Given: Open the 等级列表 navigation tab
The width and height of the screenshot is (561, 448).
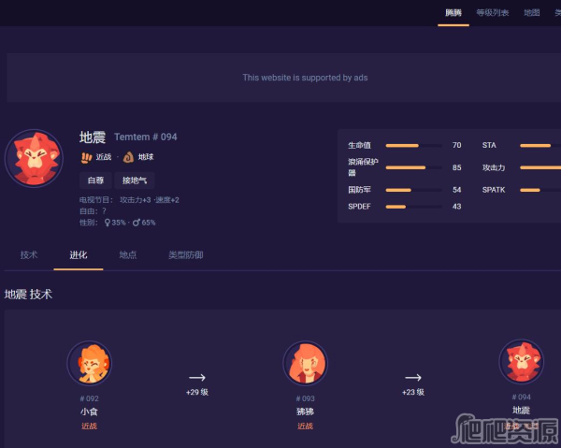Looking at the screenshot, I should coord(493,13).
